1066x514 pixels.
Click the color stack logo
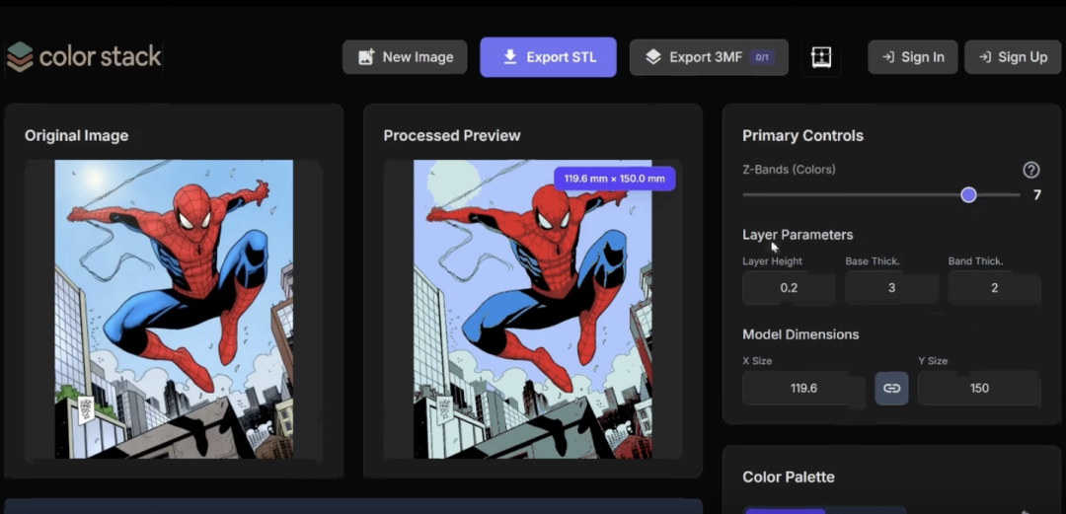coord(84,57)
